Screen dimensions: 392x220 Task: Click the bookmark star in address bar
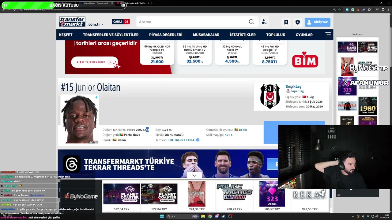point(339,9)
